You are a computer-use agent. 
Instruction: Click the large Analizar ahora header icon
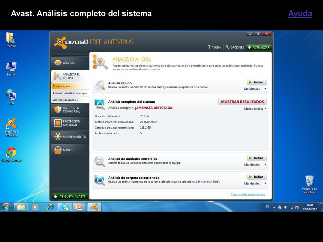click(100, 62)
